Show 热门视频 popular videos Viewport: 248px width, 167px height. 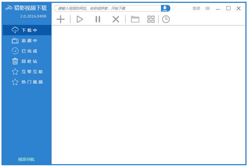[27, 82]
